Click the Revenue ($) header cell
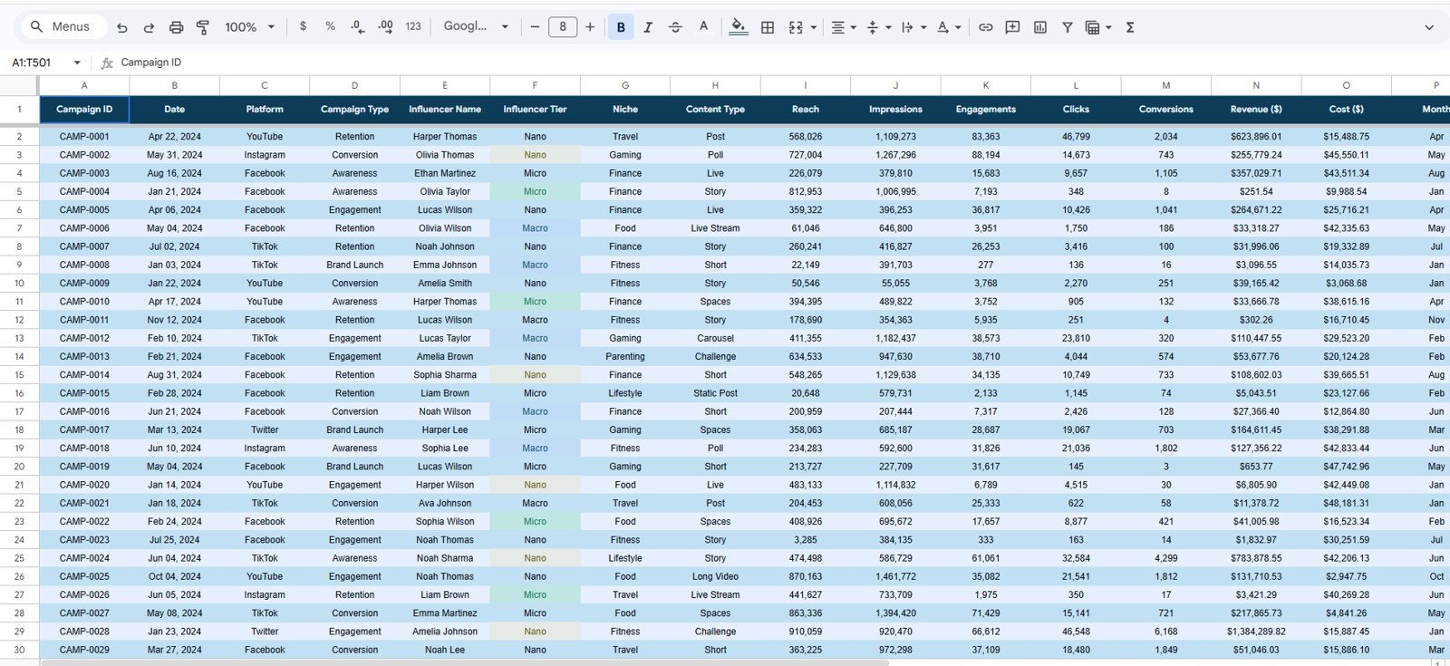This screenshot has width=1450, height=666. [1256, 110]
